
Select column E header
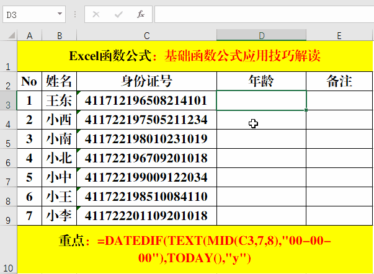coord(339,35)
